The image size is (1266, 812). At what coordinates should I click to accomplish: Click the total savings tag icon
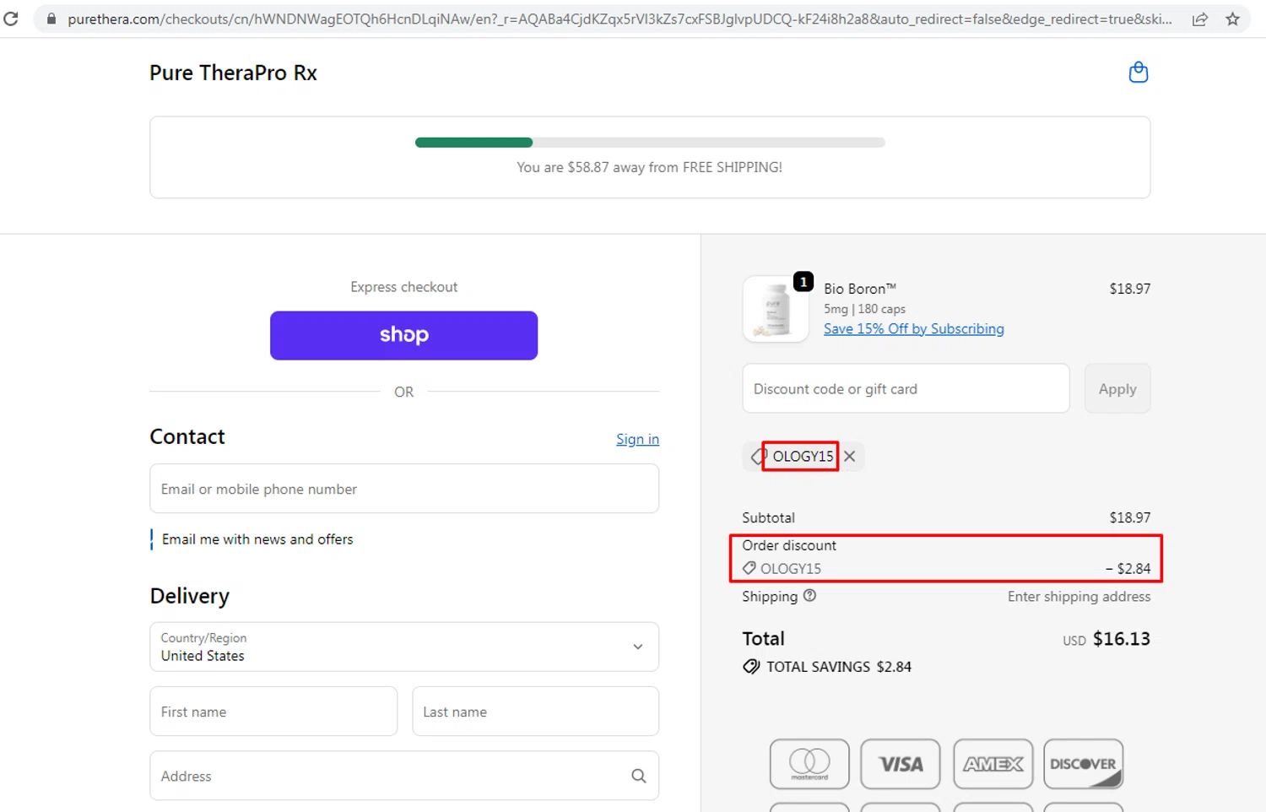click(751, 667)
